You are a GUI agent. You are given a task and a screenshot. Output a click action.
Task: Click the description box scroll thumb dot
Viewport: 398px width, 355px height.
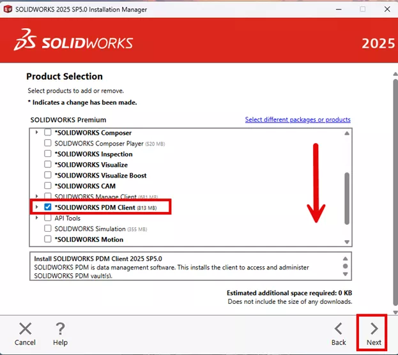(345, 266)
